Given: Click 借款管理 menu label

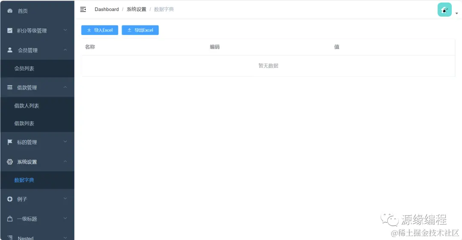Looking at the screenshot, I should tap(27, 87).
